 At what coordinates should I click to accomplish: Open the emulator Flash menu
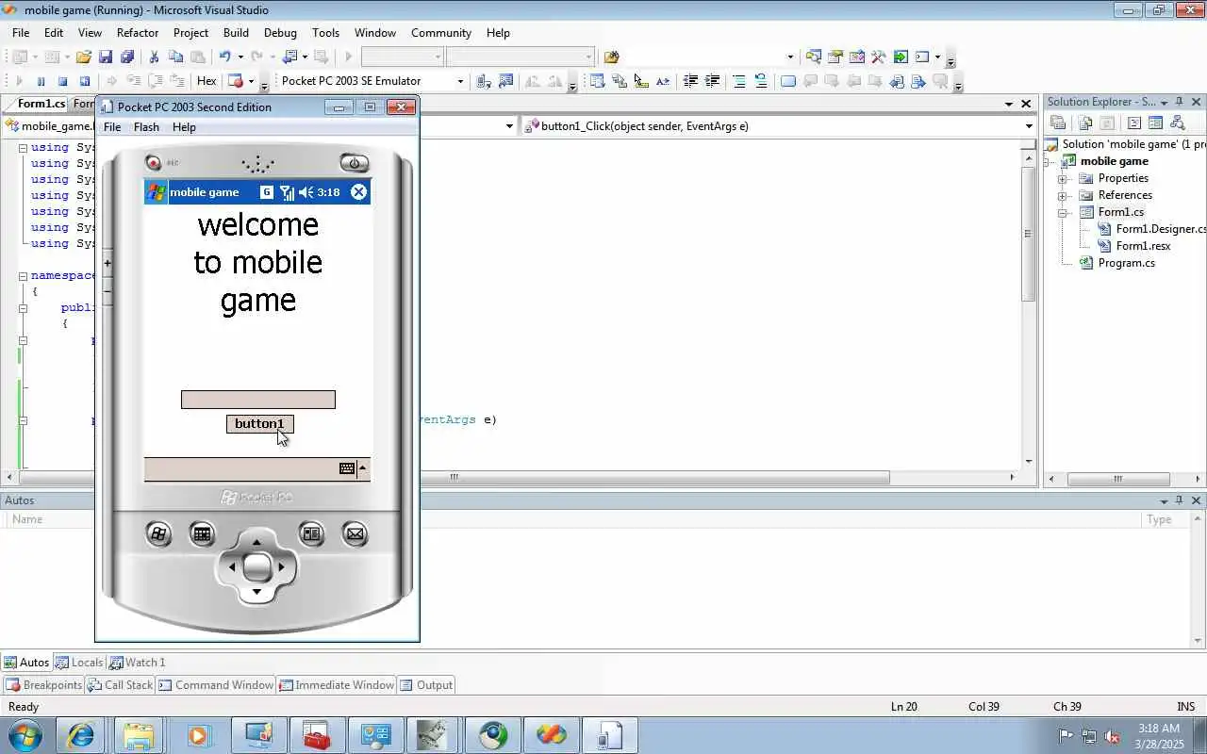[x=146, y=127]
